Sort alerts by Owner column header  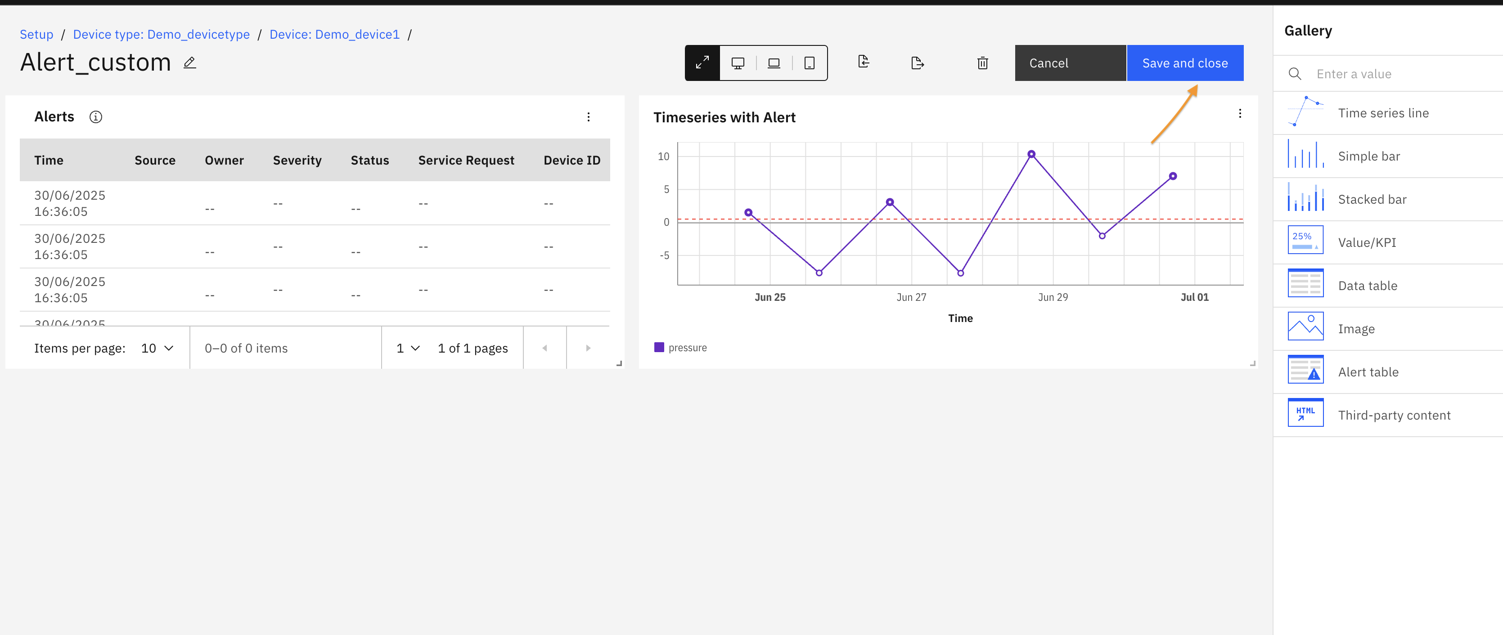tap(224, 161)
